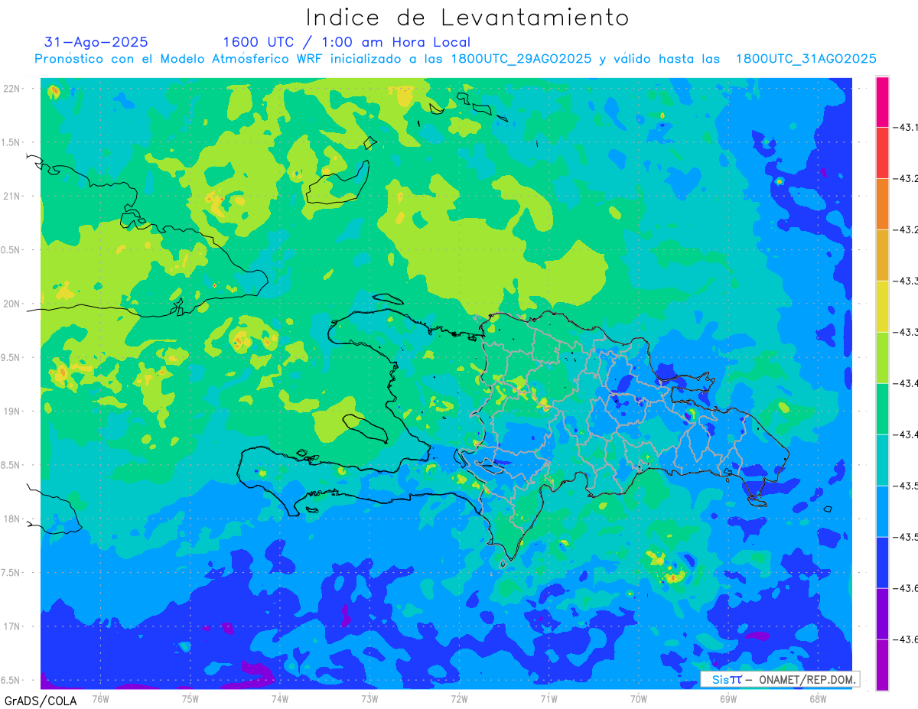Click the 'Pronóstico con el Modelo Atmosférico WRF' line
The height and width of the screenshot is (709, 918).
(x=455, y=59)
